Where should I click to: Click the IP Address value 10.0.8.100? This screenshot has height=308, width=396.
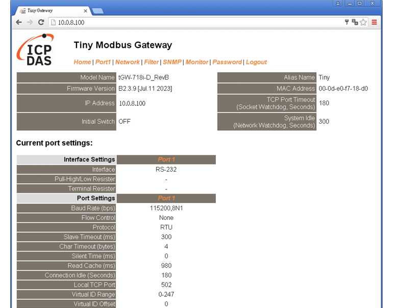(132, 103)
